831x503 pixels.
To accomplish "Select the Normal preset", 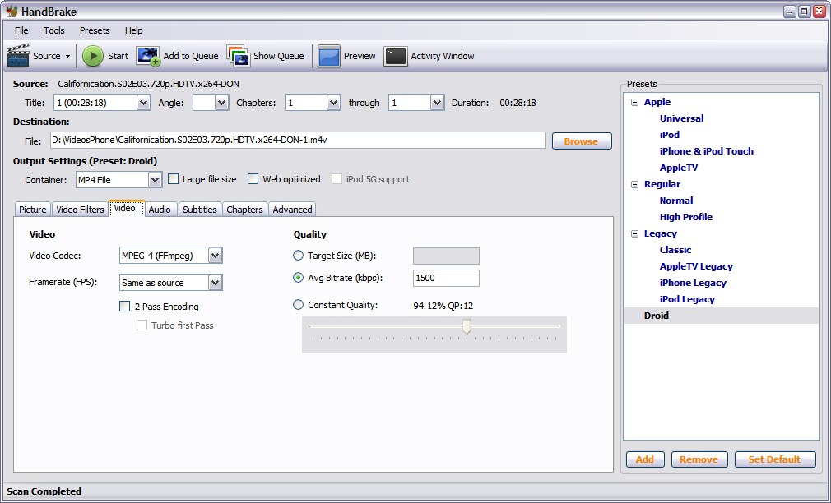I will [676, 201].
